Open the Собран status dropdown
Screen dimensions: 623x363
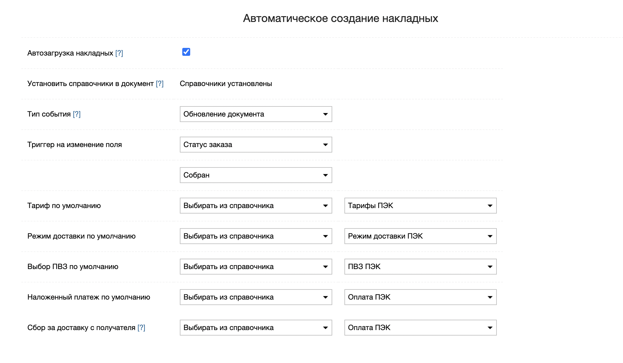pyautogui.click(x=256, y=175)
